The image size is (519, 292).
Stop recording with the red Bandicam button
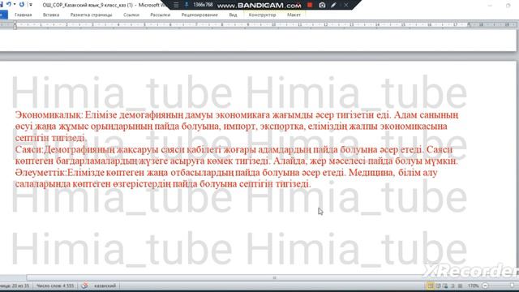coord(310,5)
